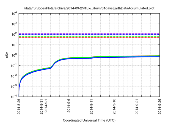176x123 pixels.
Task: Click the plot file path title
Action: click(89, 8)
